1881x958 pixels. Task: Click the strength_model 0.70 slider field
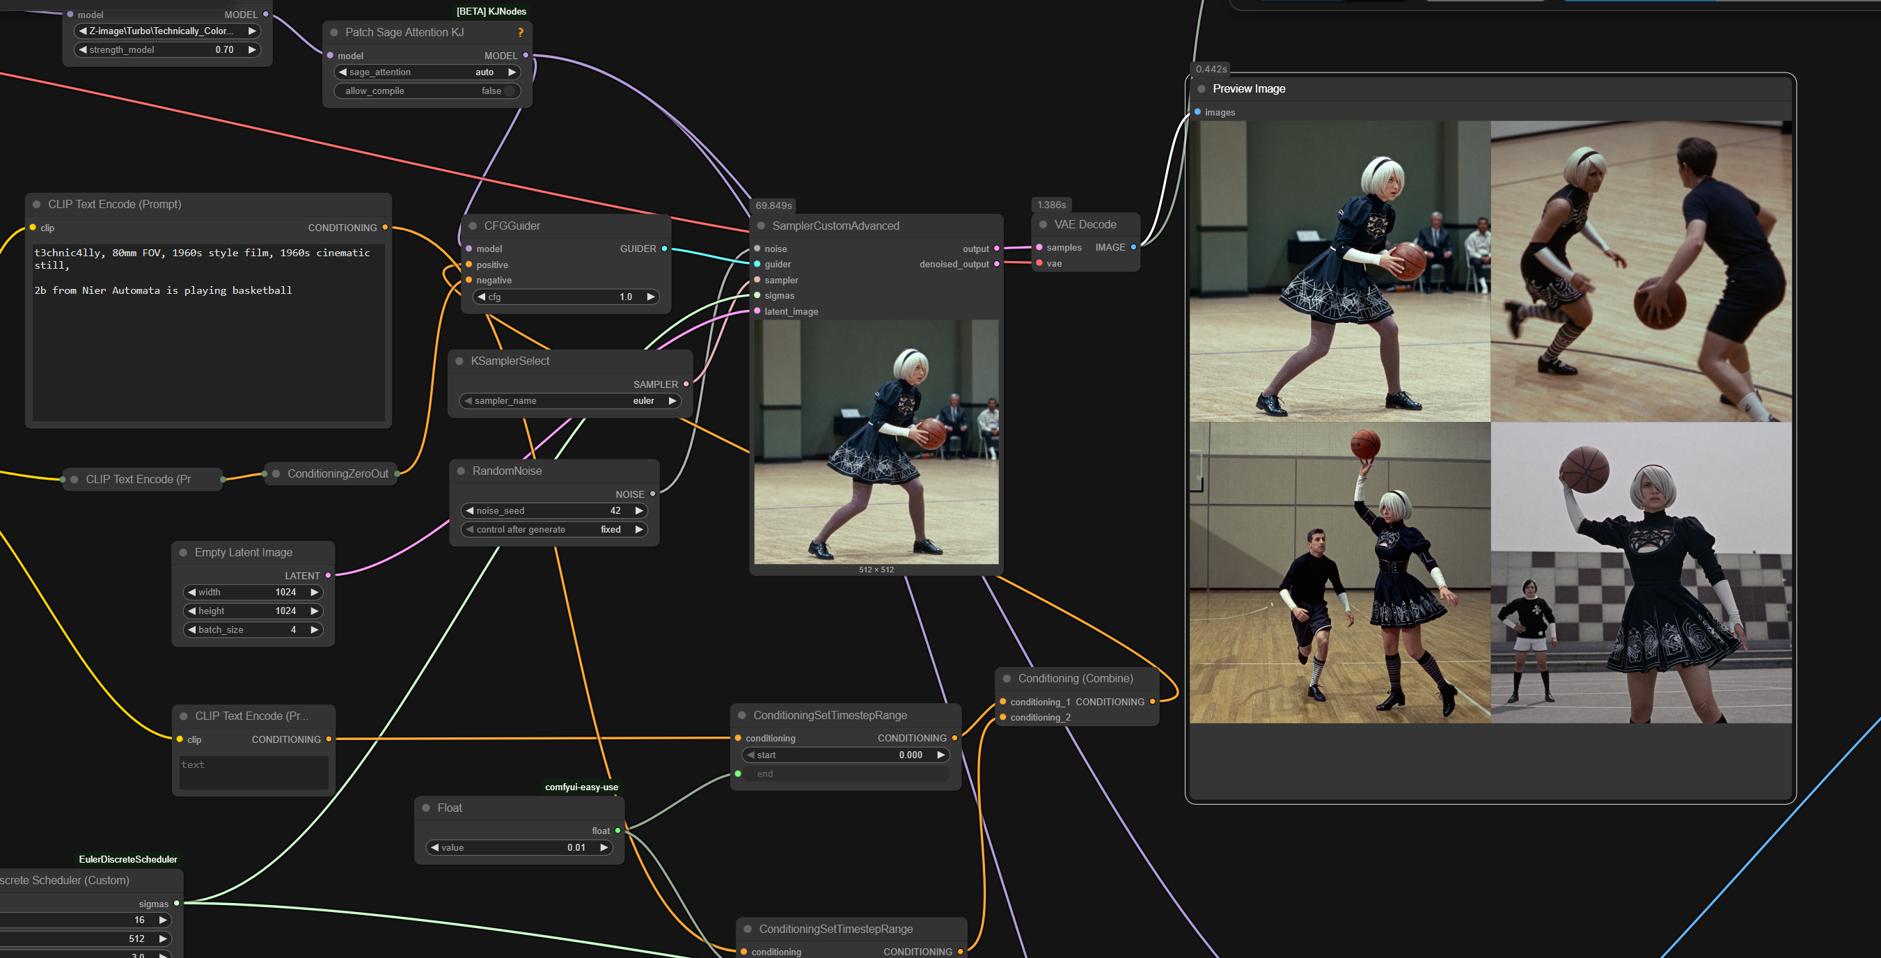tap(168, 49)
